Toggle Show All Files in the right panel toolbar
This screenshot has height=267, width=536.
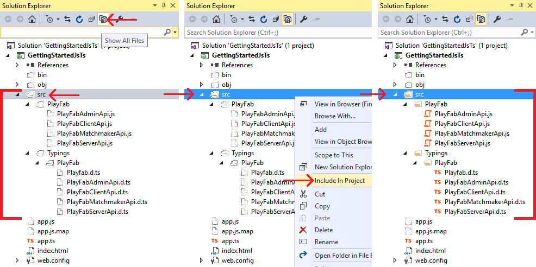tap(481, 20)
